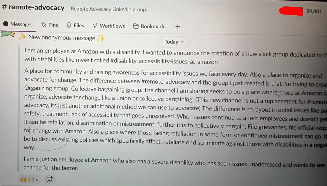Screen dimensions: 327x186
Task: Click sparkles emoji before New anonymous message
Action: [x=22, y=37]
